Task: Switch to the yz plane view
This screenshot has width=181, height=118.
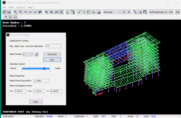Action: (x=35, y=12)
